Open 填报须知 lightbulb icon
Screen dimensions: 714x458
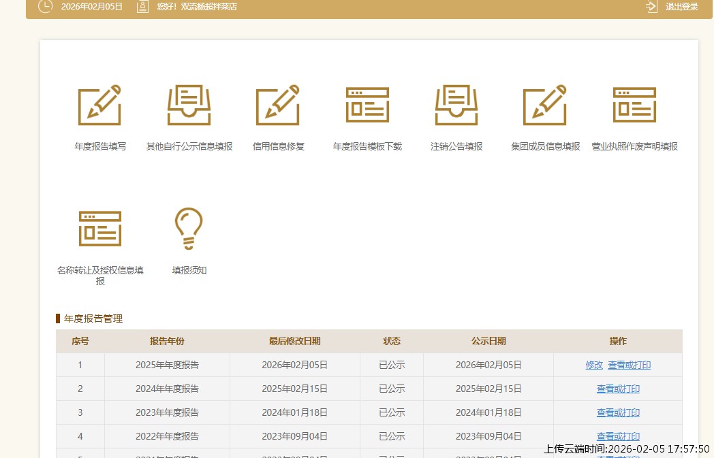(189, 228)
